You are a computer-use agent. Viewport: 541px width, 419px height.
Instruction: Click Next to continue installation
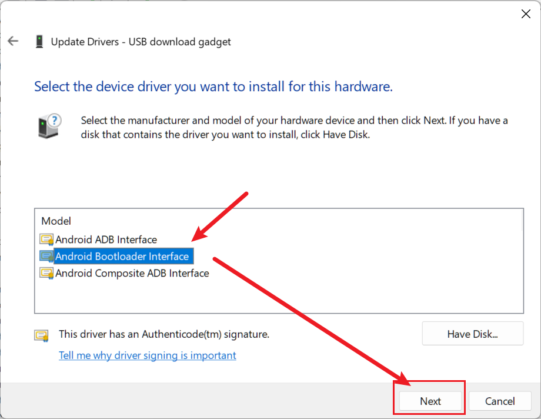[430, 401]
